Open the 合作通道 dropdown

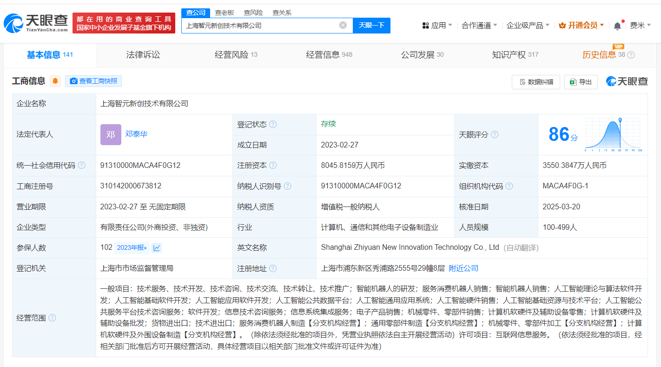[479, 26]
